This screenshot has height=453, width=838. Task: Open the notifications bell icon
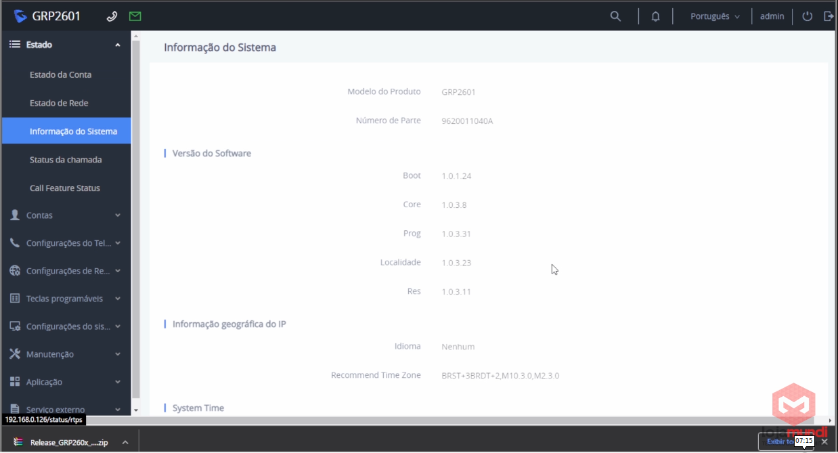655,16
